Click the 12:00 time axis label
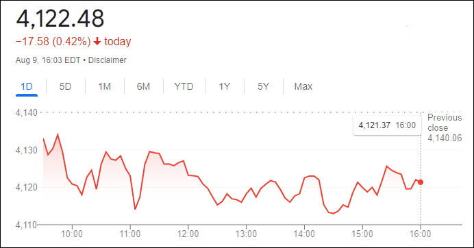 point(188,234)
